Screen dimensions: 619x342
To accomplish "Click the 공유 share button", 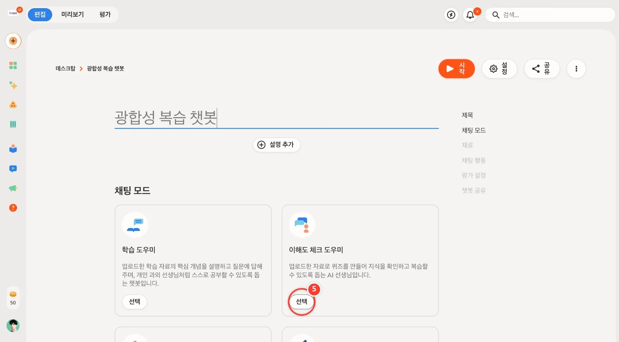I will click(x=542, y=69).
